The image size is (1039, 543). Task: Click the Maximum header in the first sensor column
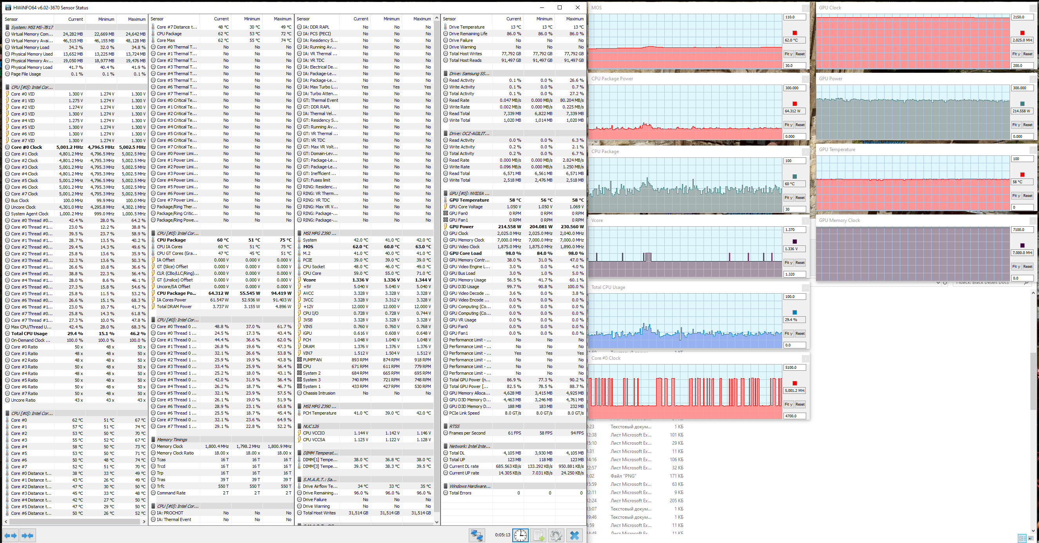tap(136, 19)
